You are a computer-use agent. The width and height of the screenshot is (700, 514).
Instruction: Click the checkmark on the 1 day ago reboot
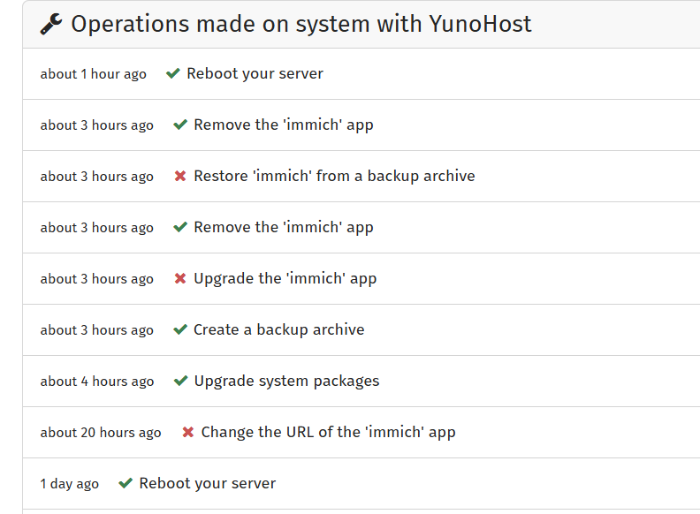click(126, 484)
